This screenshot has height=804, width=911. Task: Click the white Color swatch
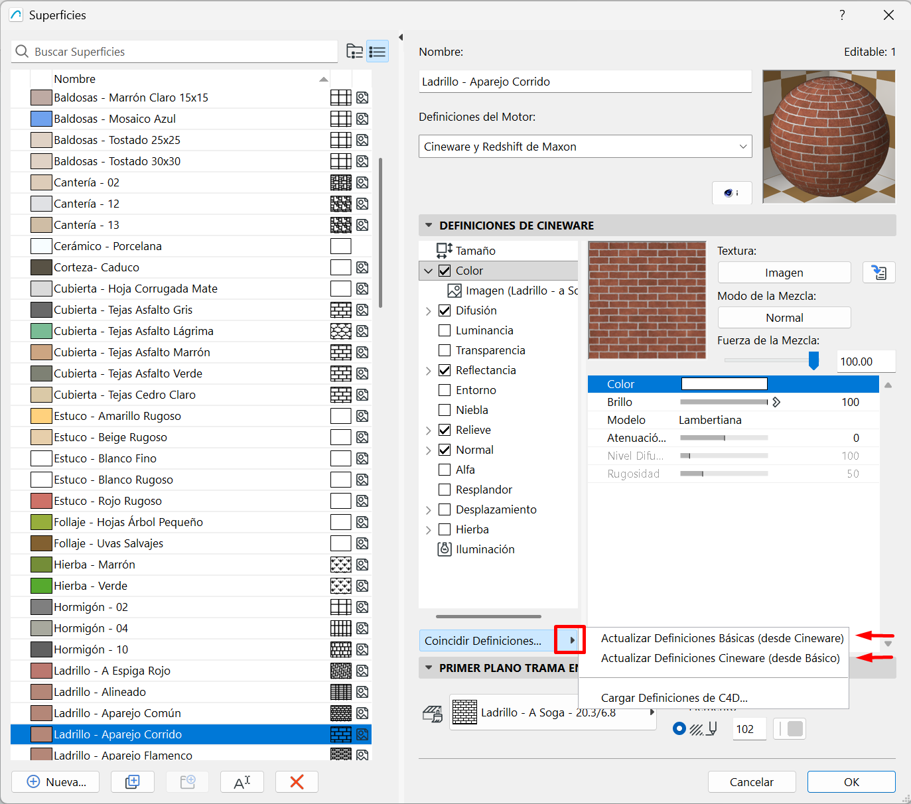[724, 384]
